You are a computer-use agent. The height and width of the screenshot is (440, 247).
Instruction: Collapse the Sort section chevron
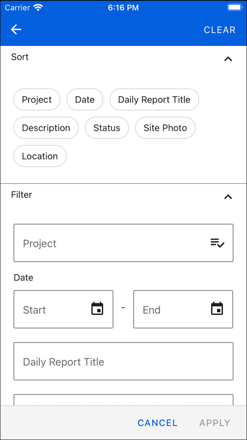pos(228,59)
